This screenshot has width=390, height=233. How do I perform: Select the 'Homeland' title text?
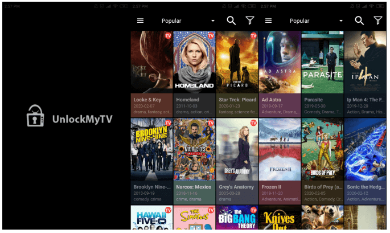point(188,100)
